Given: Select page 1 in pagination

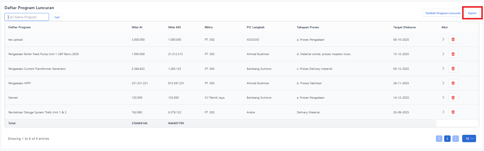Looking at the screenshot, I should [x=447, y=139].
